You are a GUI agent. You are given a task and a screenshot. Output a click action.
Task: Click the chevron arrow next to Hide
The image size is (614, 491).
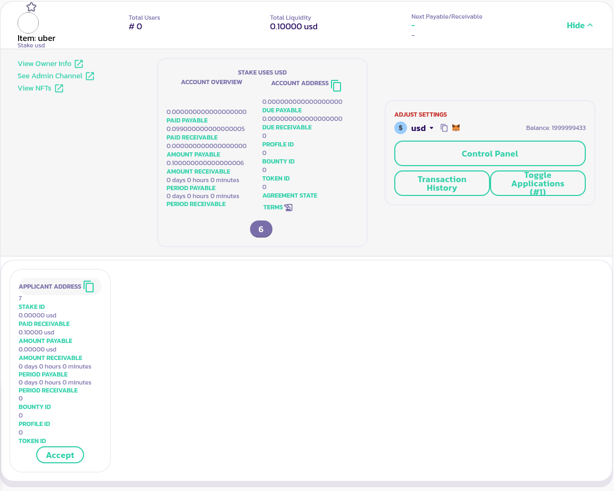pos(590,25)
